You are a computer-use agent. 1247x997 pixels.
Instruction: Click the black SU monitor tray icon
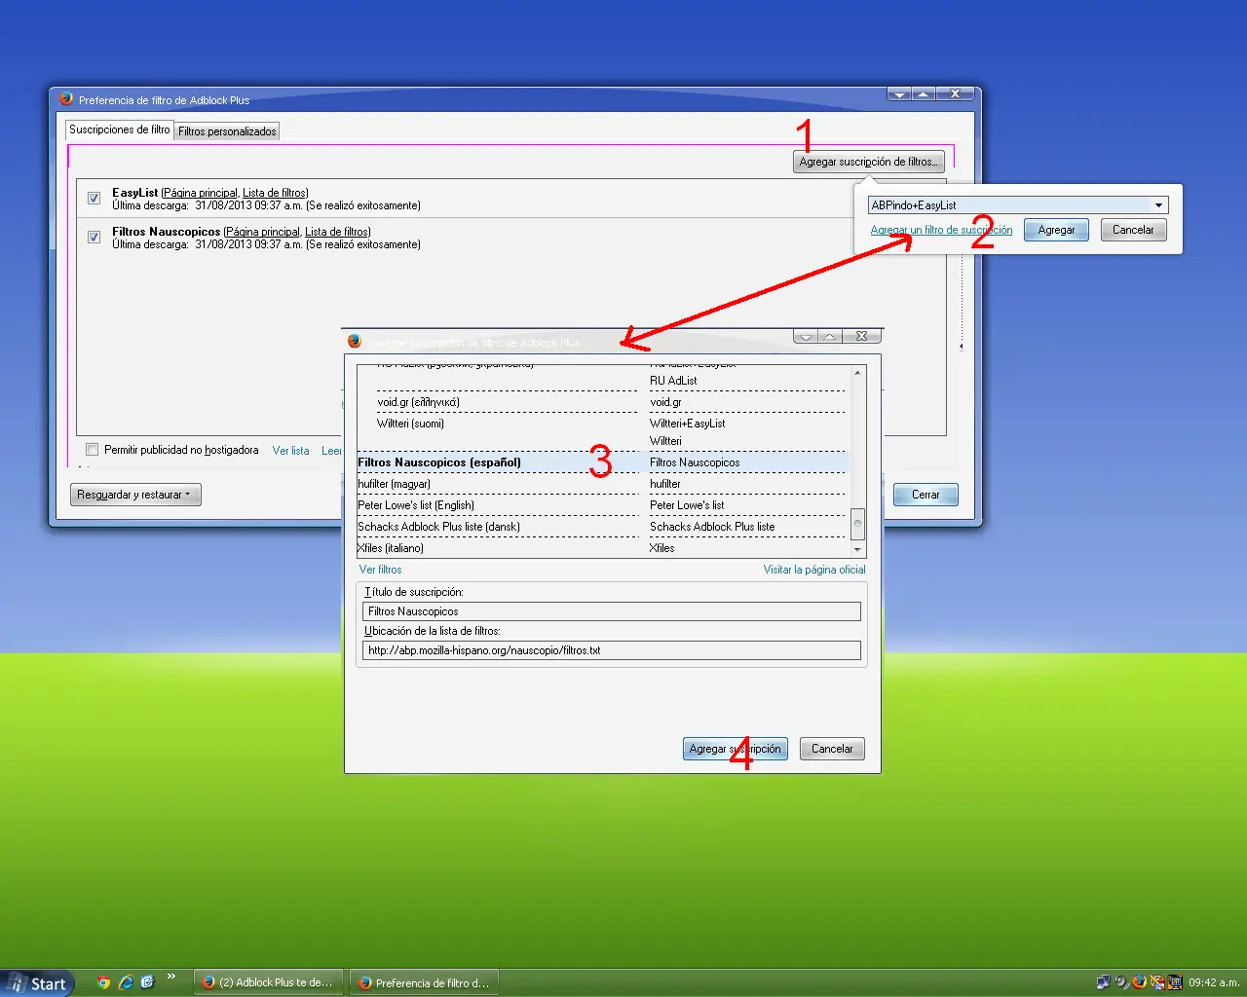[1175, 982]
